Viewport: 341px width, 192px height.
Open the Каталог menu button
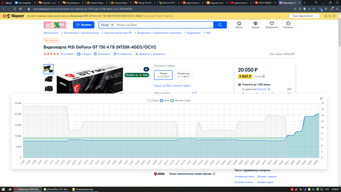click(x=83, y=25)
